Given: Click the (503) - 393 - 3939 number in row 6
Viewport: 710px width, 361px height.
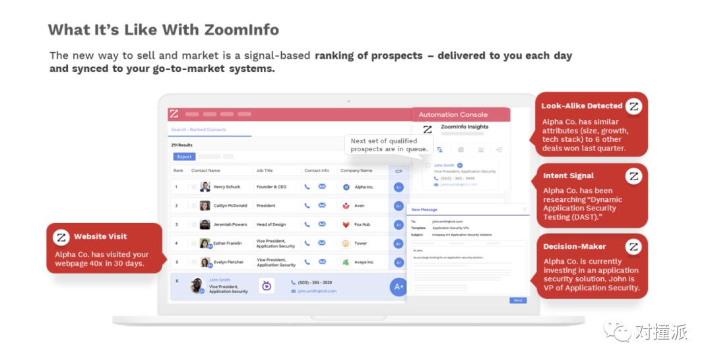Looking at the screenshot, I should pyautogui.click(x=315, y=282).
